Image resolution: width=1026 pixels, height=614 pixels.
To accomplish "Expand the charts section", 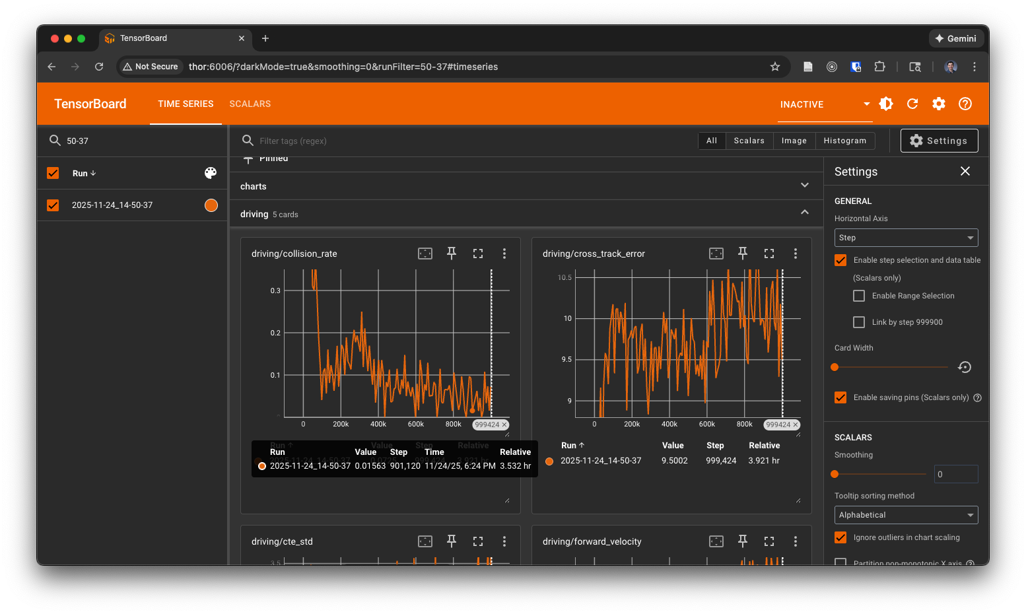I will click(804, 186).
